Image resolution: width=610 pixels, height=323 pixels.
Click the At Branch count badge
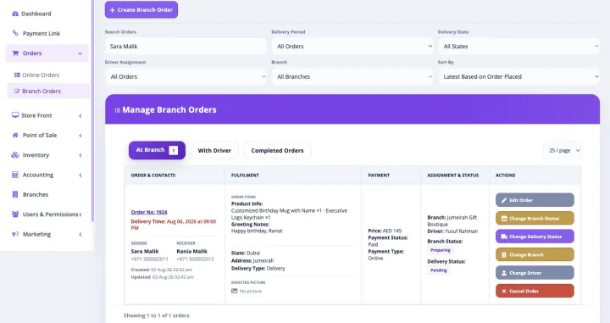(x=174, y=150)
